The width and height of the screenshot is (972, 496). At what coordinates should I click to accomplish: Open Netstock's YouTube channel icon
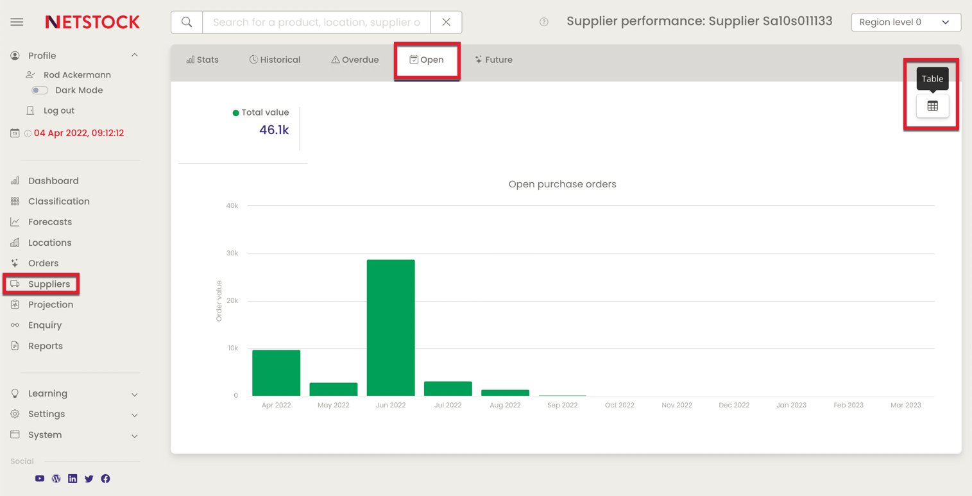[39, 478]
